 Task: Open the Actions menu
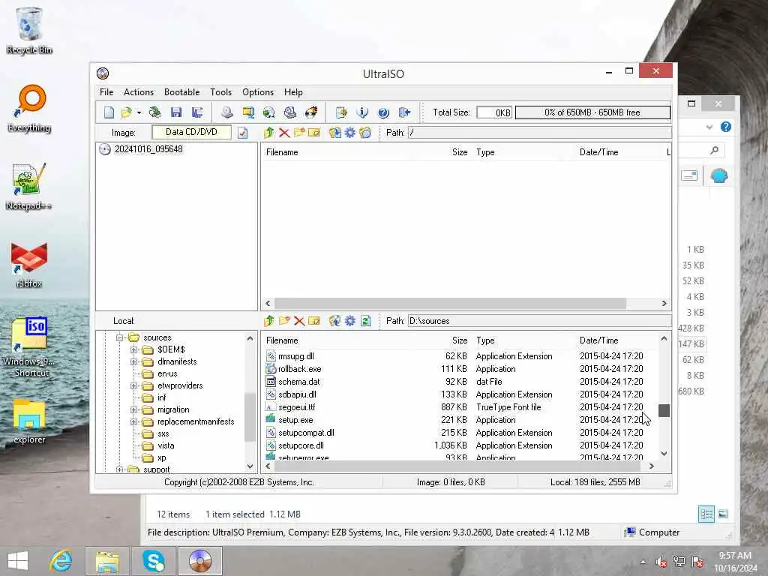point(139,92)
